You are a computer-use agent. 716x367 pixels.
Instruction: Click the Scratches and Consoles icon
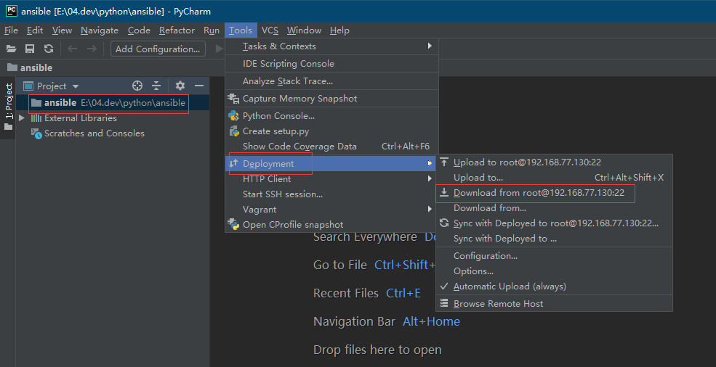click(x=36, y=133)
